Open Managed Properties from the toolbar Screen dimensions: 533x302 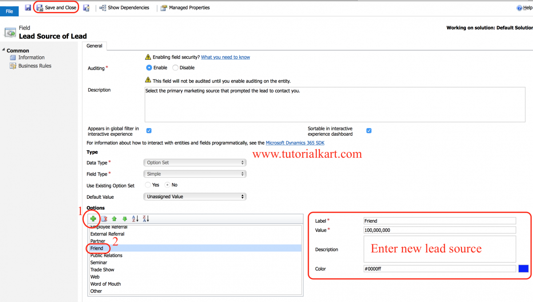click(x=185, y=7)
